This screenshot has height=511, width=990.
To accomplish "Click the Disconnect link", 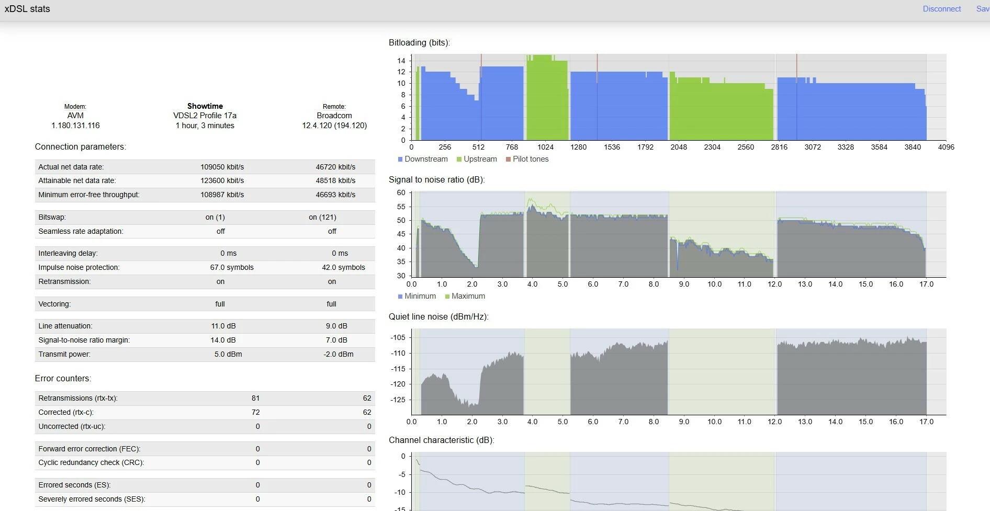I will pyautogui.click(x=941, y=9).
